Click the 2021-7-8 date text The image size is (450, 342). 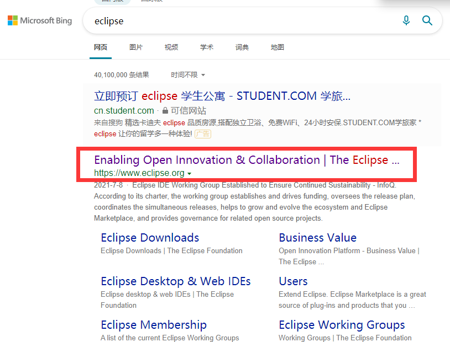point(108,185)
